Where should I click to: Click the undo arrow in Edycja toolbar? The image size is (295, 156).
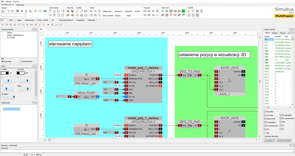(x=9, y=11)
